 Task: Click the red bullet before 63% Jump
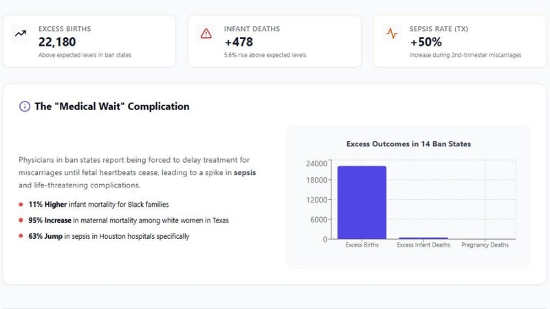pyautogui.click(x=21, y=236)
